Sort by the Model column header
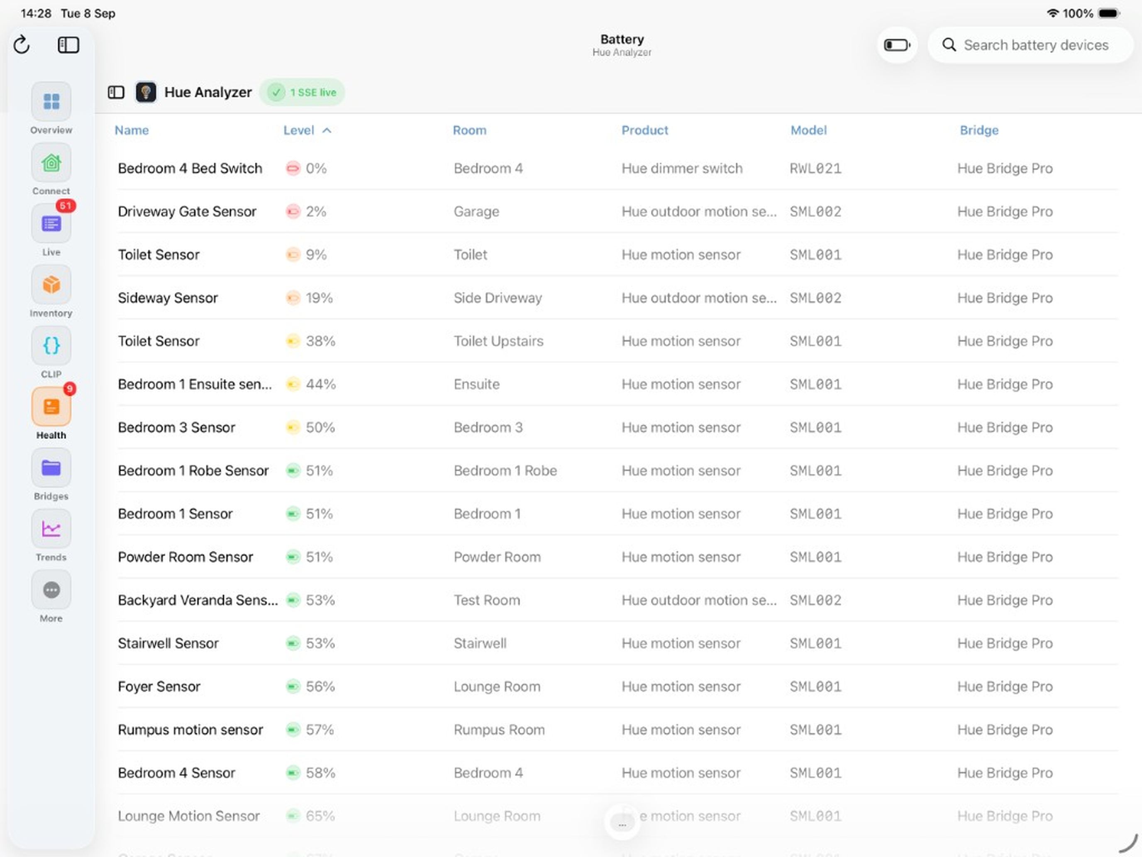Viewport: 1142px width, 857px height. pyautogui.click(x=808, y=130)
